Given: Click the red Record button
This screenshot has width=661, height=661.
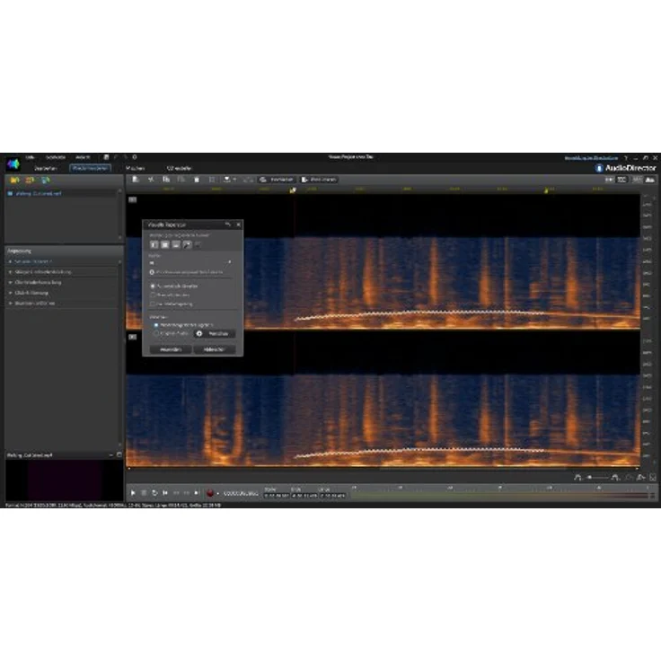Looking at the screenshot, I should 210,493.
